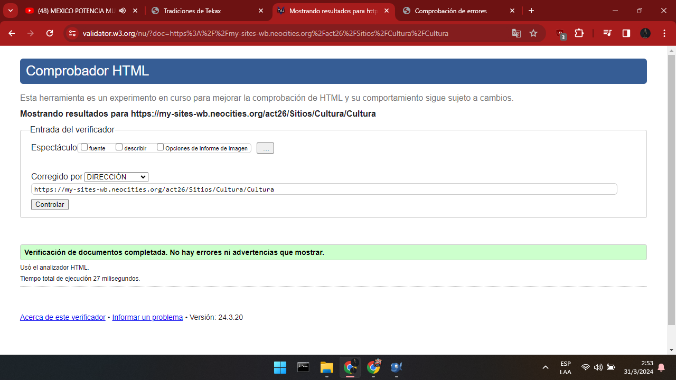Open the Chrome profile avatar
Image resolution: width=676 pixels, height=380 pixels.
(x=645, y=33)
